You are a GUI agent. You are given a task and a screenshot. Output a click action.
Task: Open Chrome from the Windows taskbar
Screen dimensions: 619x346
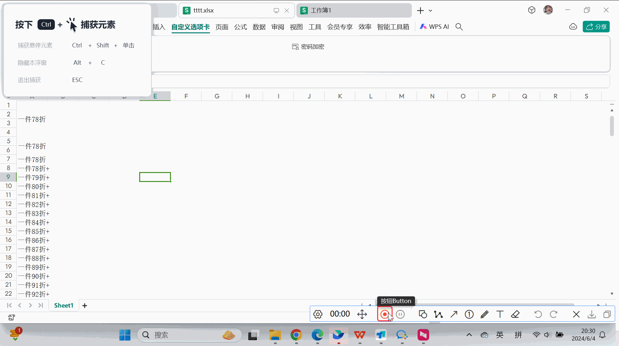(x=296, y=335)
